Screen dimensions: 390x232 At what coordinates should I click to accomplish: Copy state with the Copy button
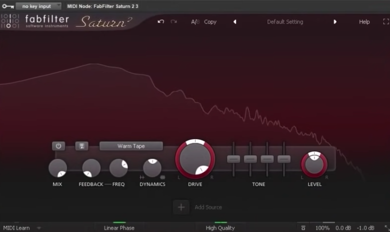(210, 22)
